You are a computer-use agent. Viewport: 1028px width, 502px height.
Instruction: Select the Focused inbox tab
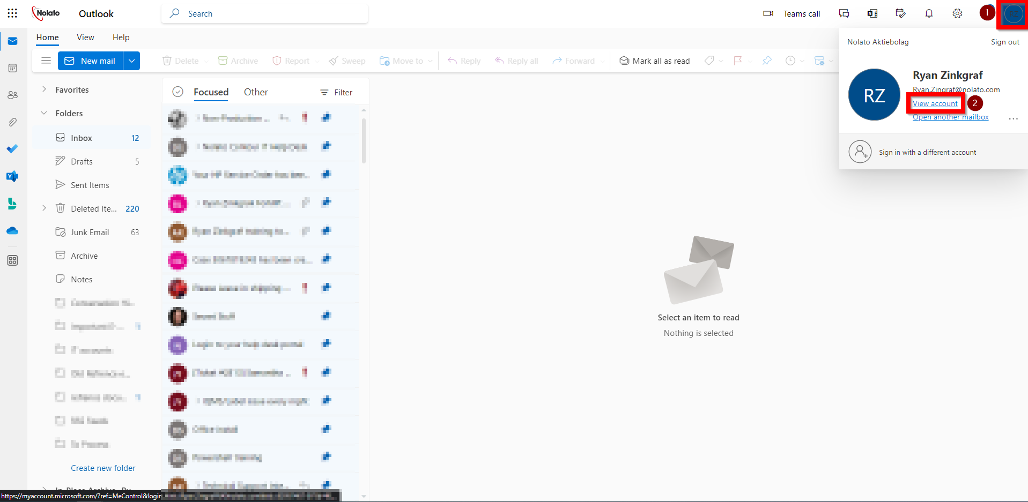coord(211,92)
